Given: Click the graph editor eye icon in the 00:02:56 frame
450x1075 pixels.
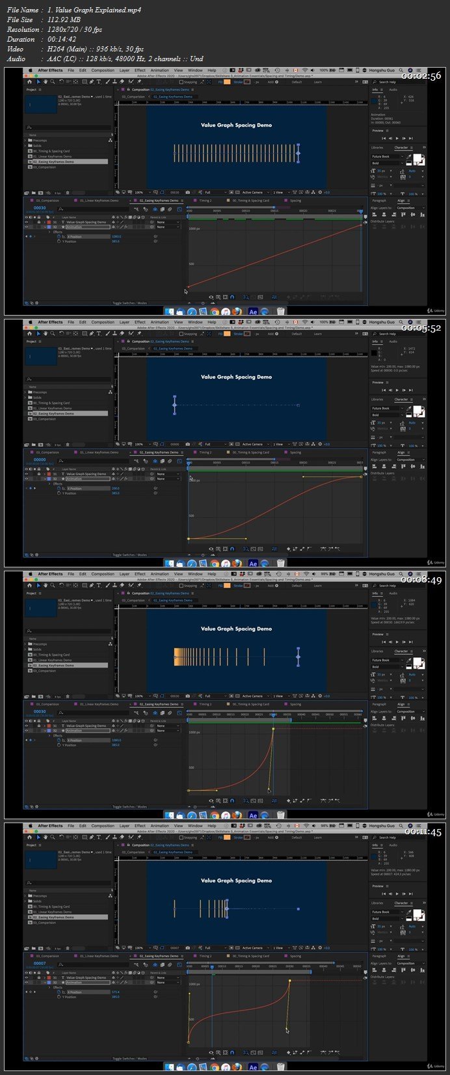Looking at the screenshot, I should pos(211,297).
